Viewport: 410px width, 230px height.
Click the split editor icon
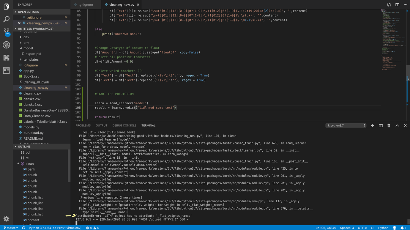click(397, 4)
